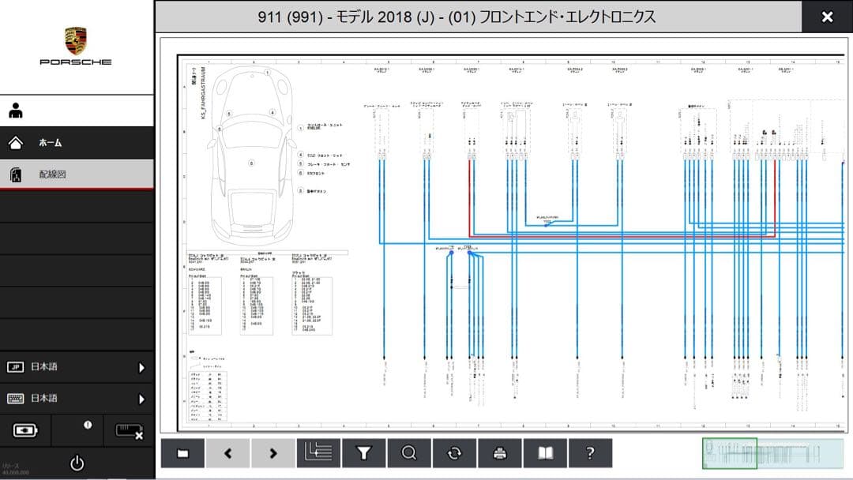Open the help question mark icon
Image resolution: width=853 pixels, height=480 pixels.
(590, 452)
